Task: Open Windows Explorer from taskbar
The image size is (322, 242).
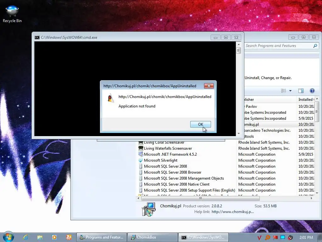Action: click(40, 237)
